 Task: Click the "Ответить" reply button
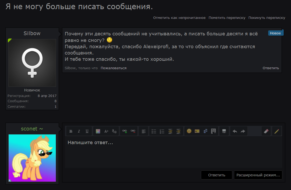216,175
